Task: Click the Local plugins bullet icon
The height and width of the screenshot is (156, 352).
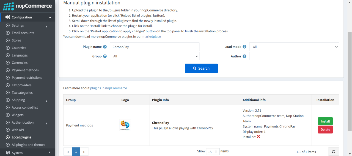Action: coord(8,137)
